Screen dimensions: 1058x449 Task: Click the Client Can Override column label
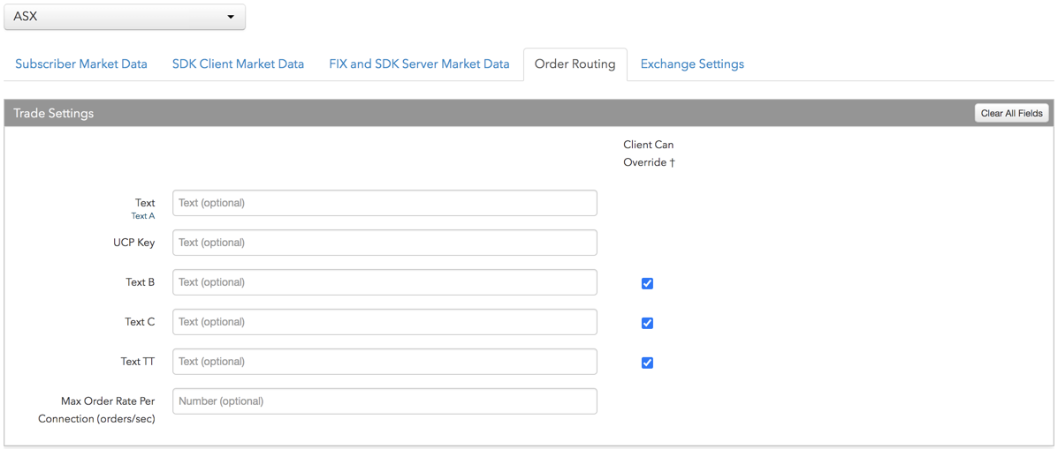[649, 153]
